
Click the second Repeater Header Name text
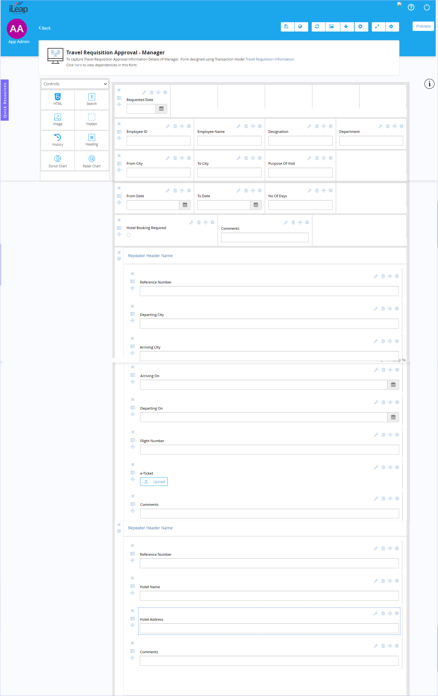coord(150,528)
